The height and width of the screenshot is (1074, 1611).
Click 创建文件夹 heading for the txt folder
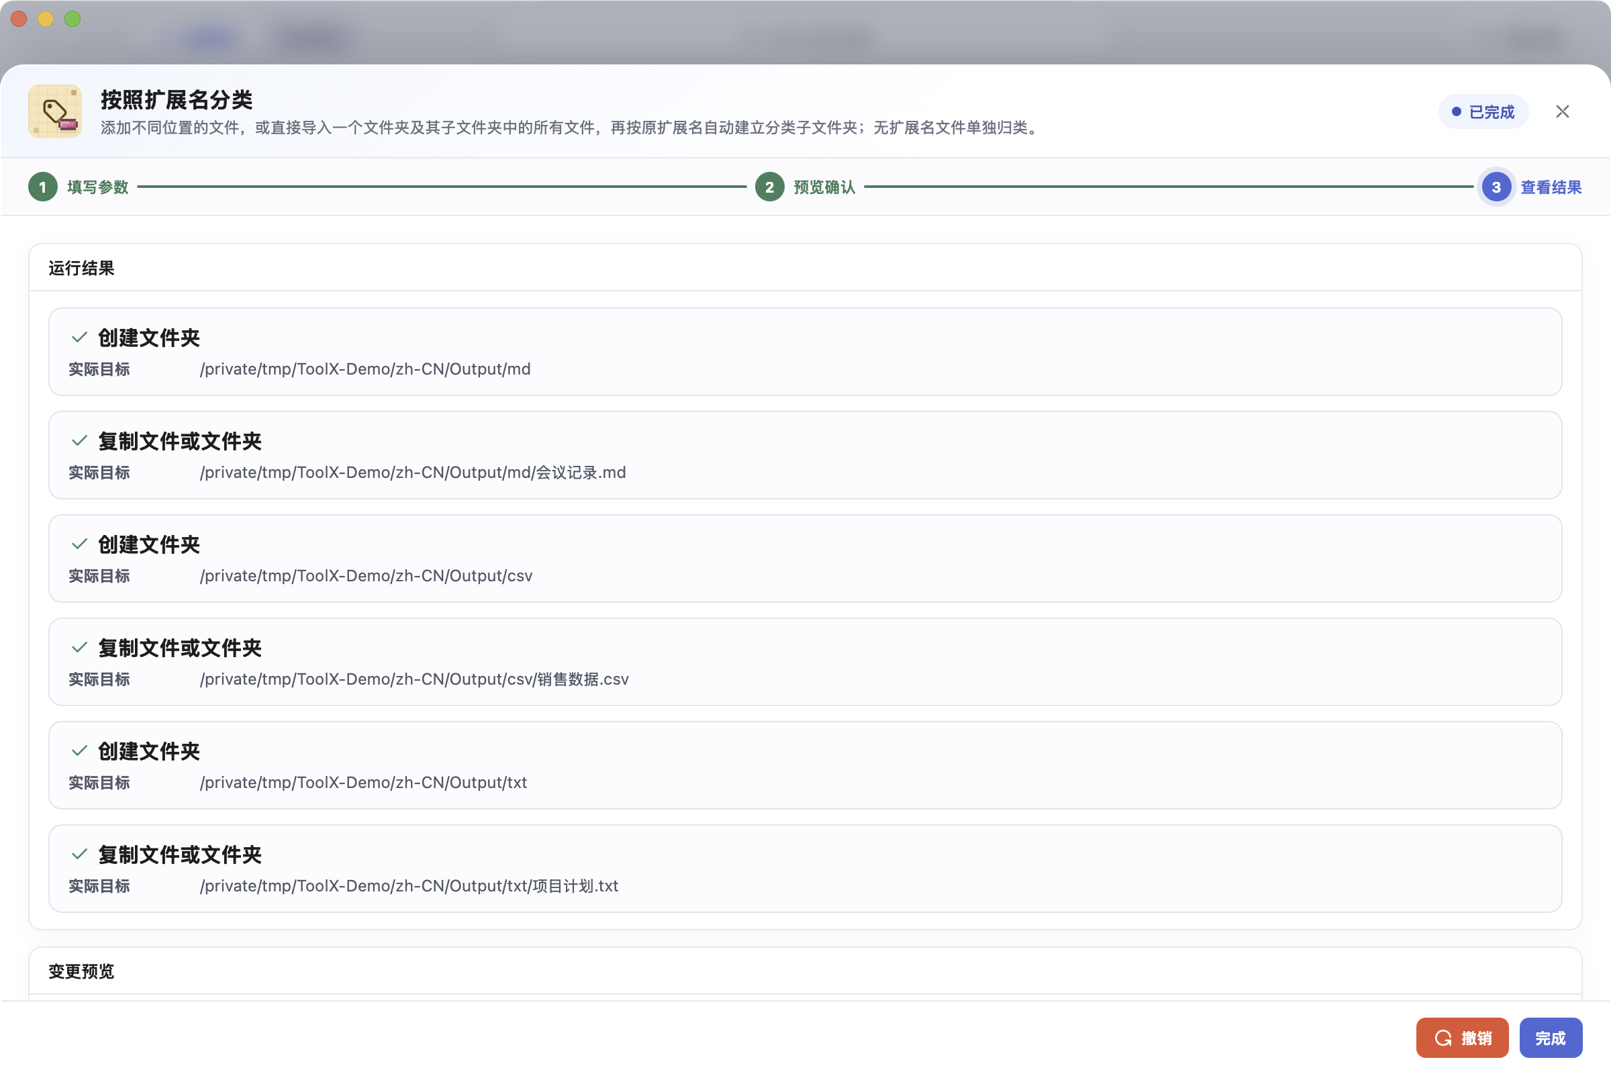point(148,751)
